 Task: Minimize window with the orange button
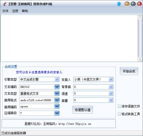[x=127, y=4]
